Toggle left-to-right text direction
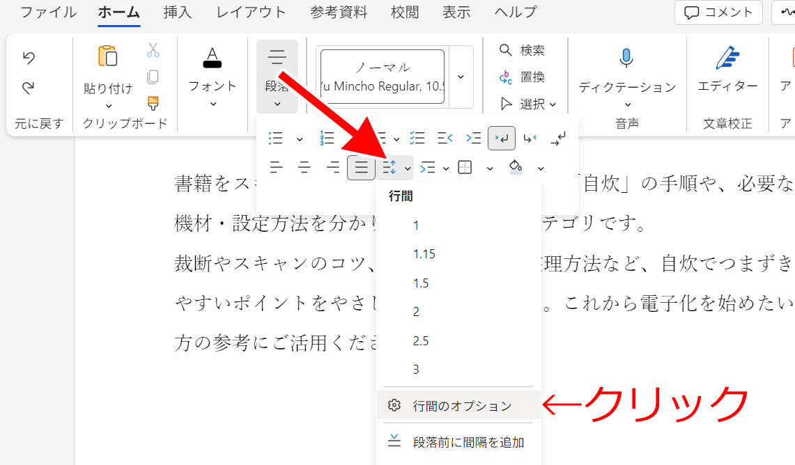The image size is (795, 465). (x=502, y=139)
